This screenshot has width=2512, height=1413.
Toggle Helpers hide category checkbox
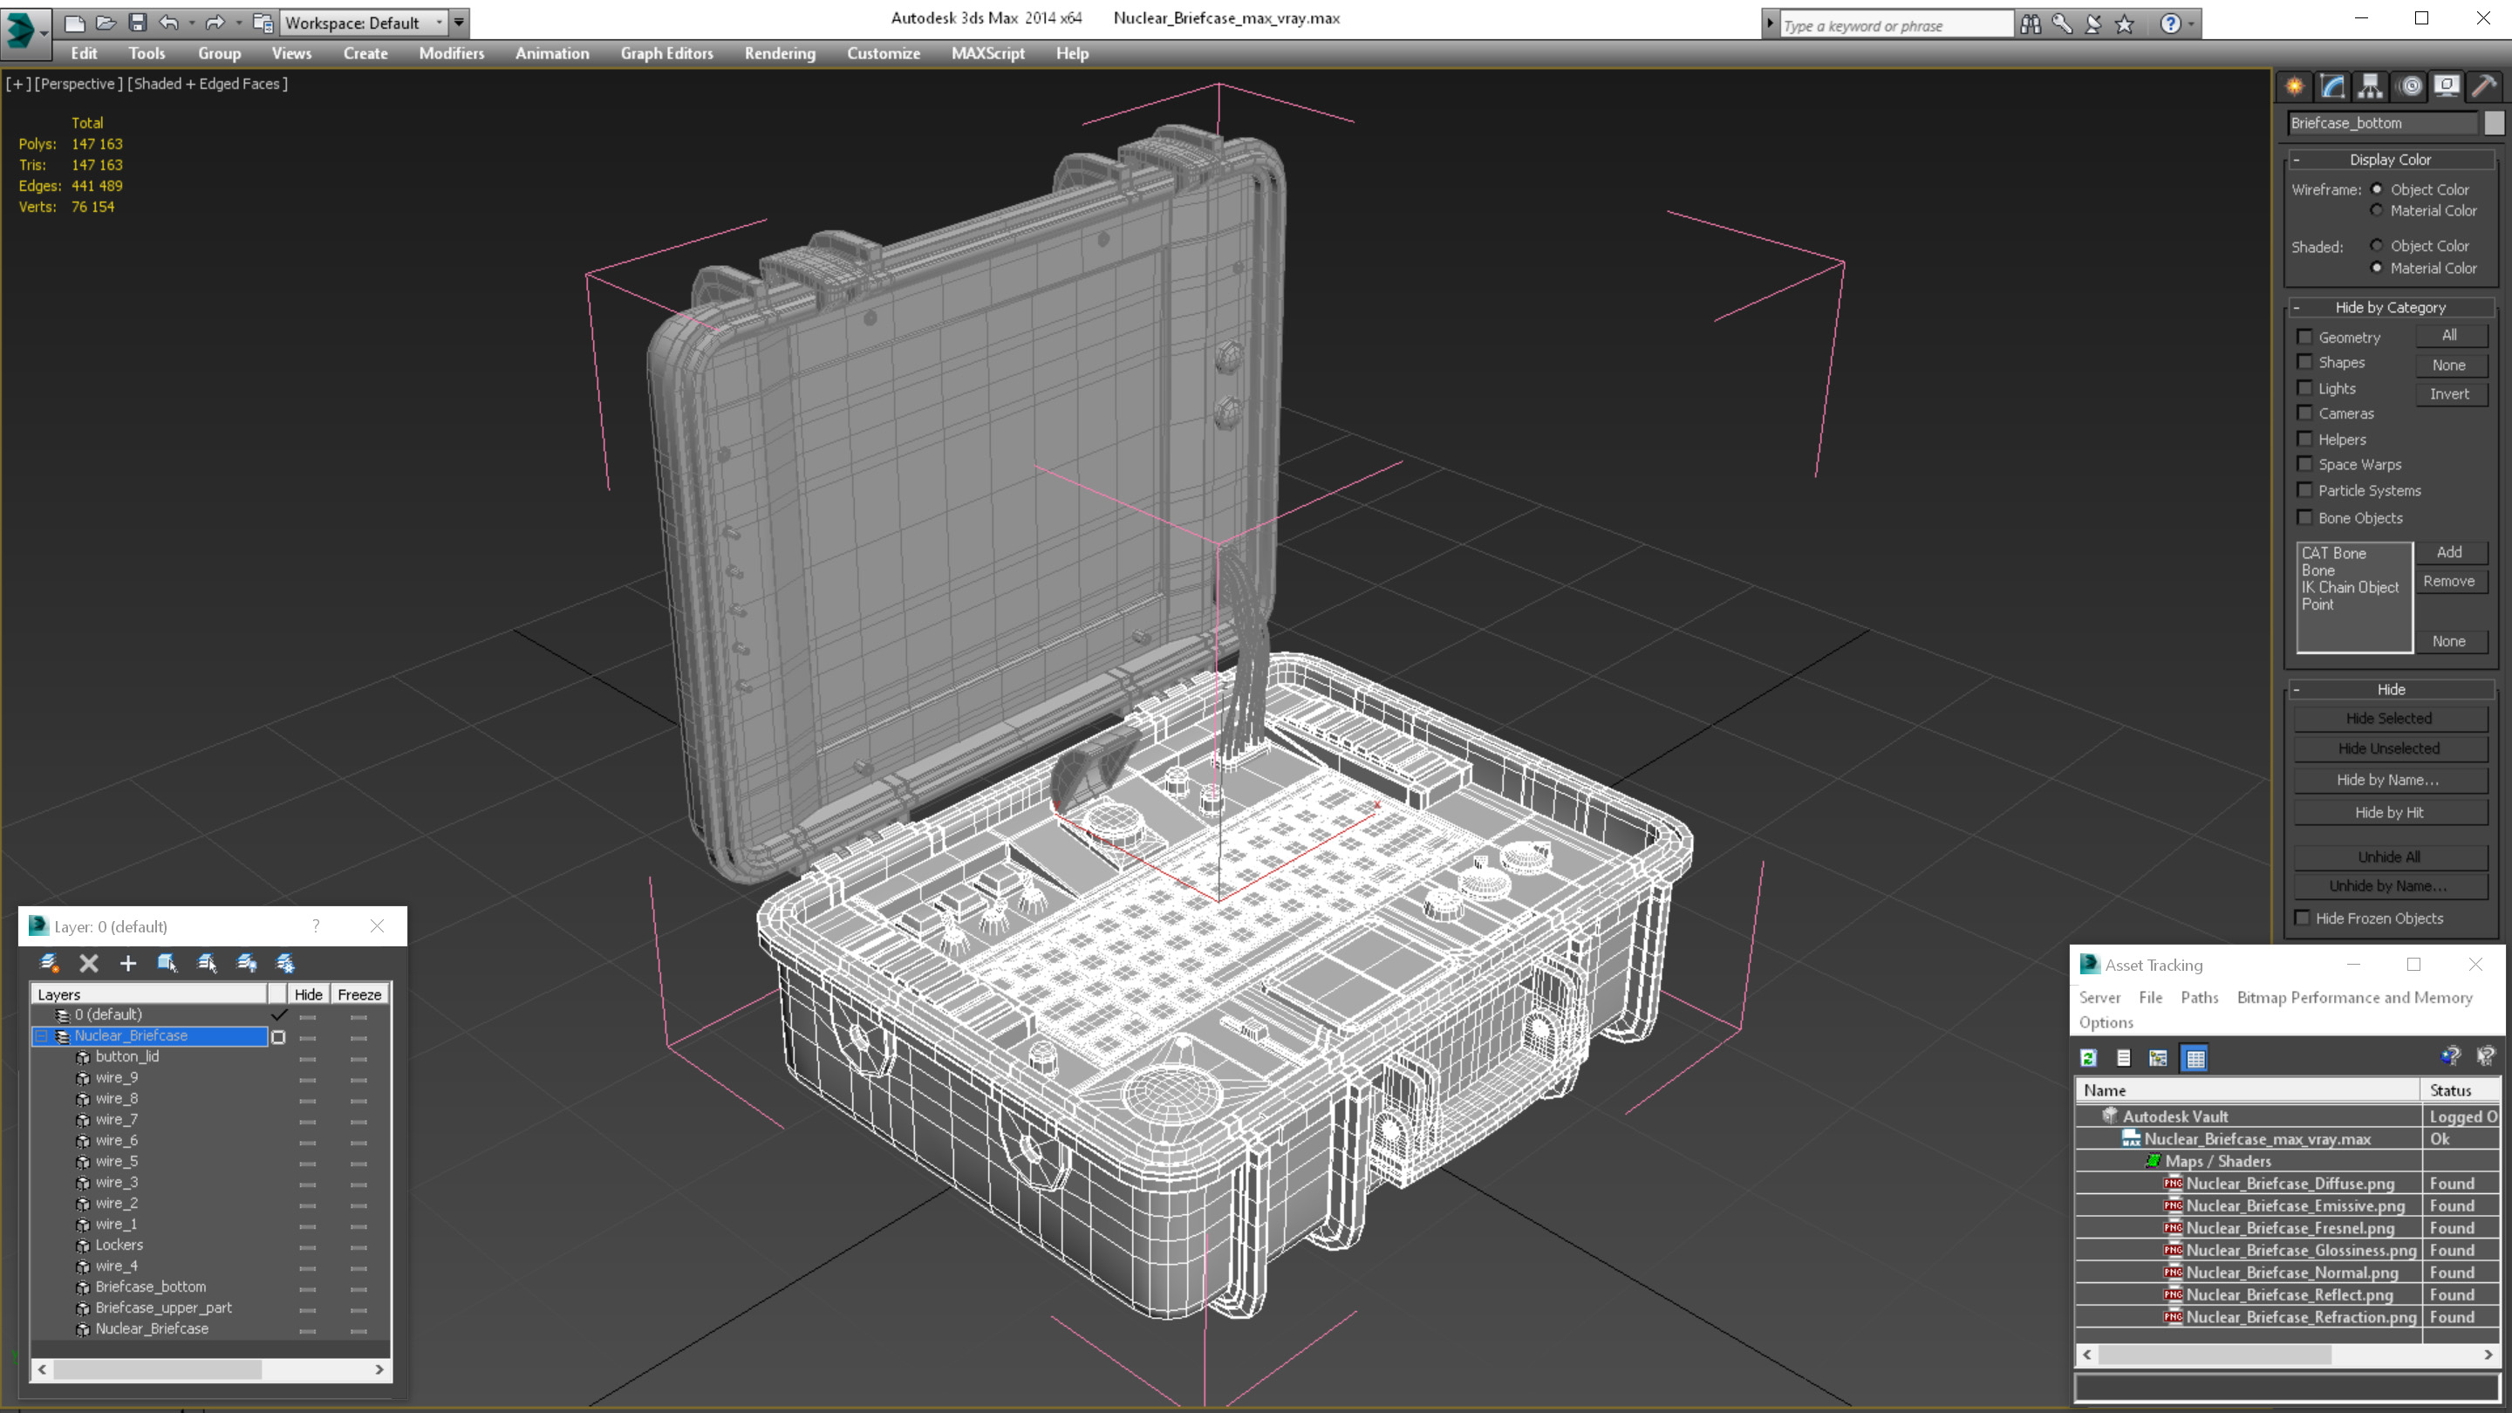click(2304, 439)
